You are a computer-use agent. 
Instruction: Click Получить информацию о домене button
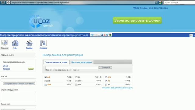[19, 83]
